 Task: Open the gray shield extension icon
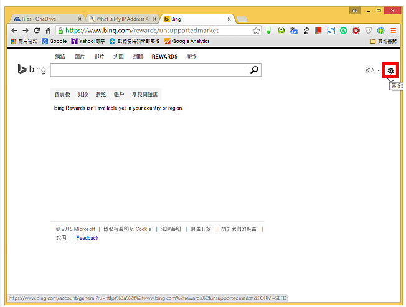point(368,31)
